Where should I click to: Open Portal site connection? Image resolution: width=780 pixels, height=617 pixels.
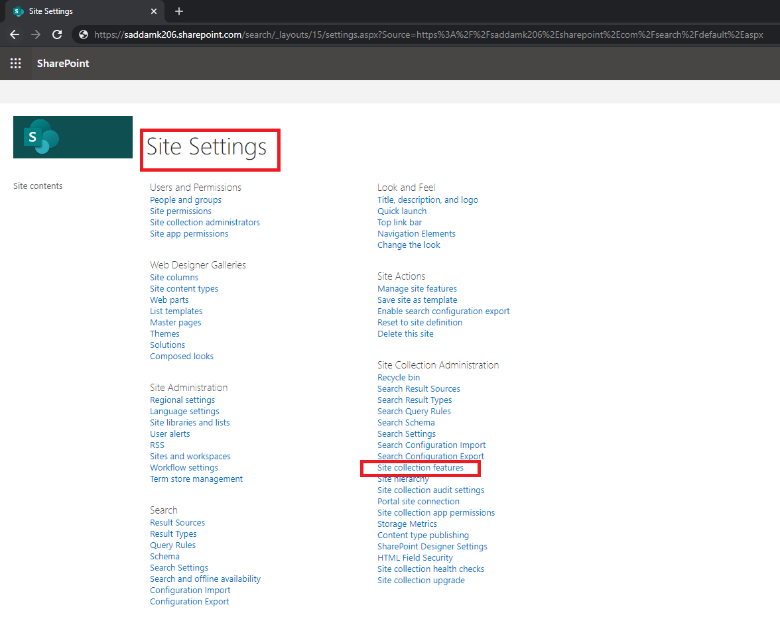[419, 502]
